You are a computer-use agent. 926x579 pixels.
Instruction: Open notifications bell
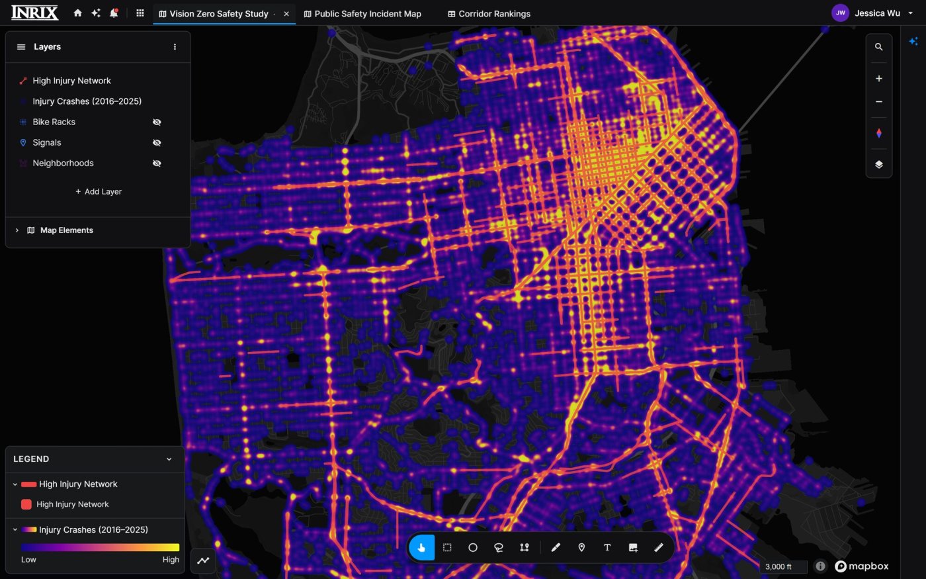114,13
